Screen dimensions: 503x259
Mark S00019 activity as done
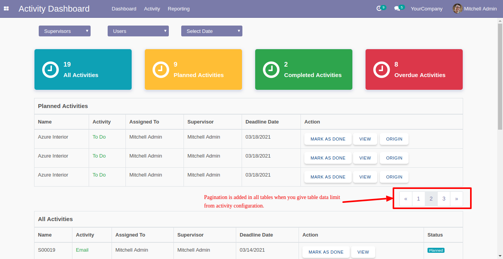[x=326, y=252]
